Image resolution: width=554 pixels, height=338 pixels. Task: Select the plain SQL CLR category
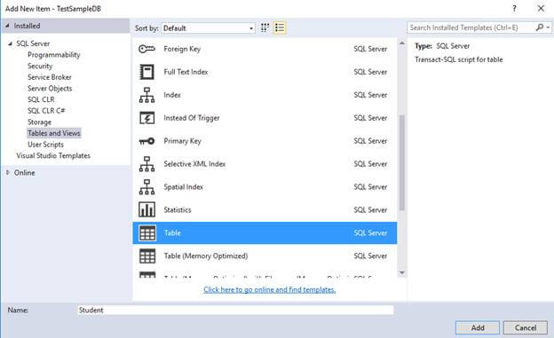pyautogui.click(x=41, y=99)
